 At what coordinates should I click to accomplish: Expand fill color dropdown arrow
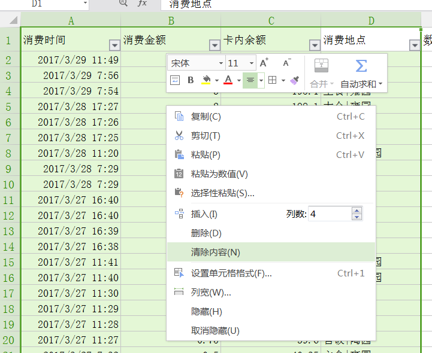coord(217,80)
